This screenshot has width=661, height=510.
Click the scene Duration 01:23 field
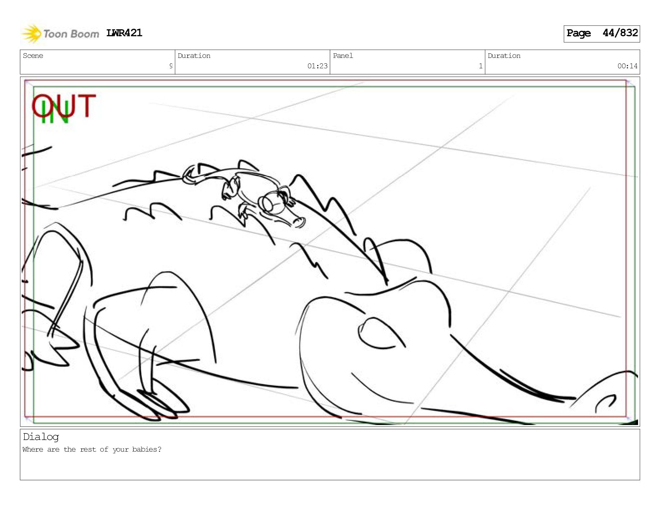(x=252, y=62)
